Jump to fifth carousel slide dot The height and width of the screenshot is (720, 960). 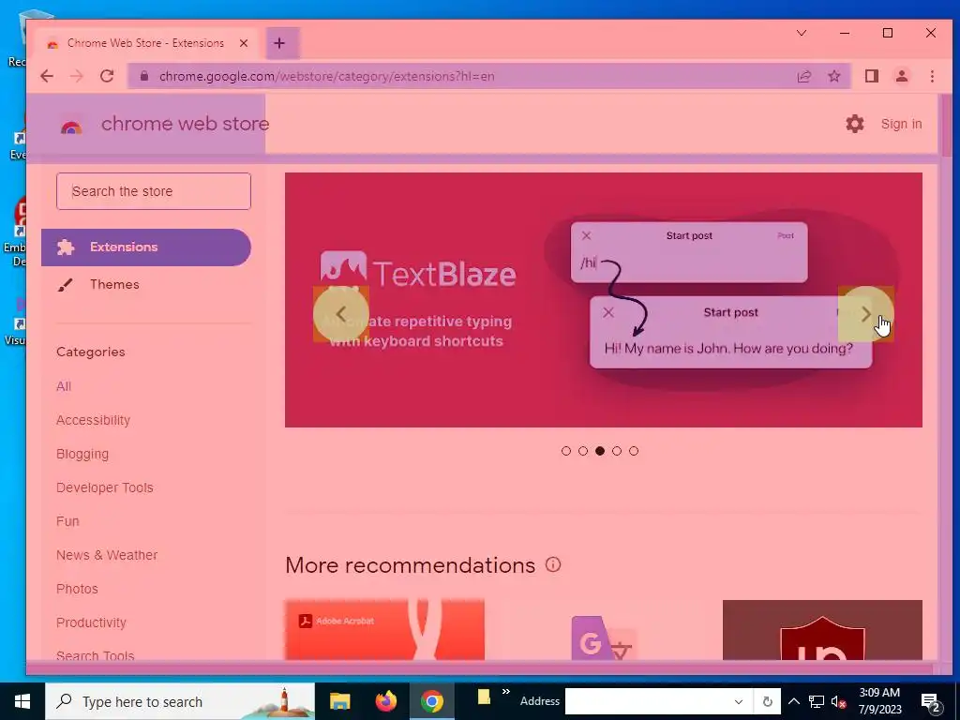point(634,451)
